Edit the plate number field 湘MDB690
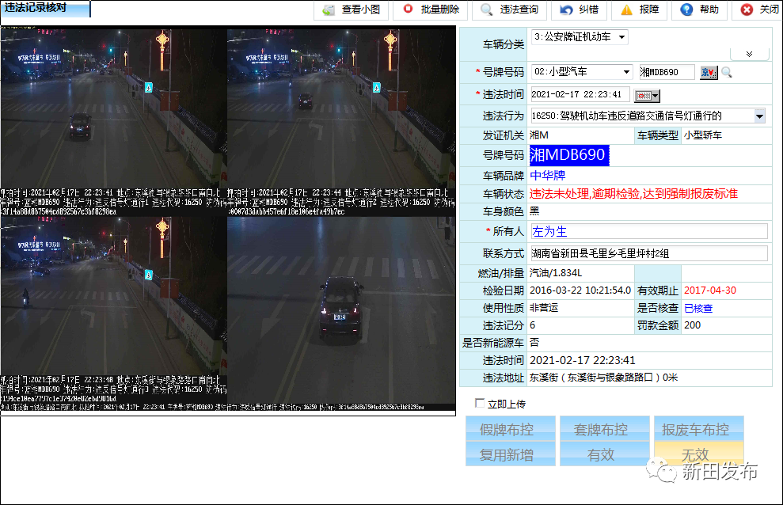Viewport: 783px width, 505px height. [667, 72]
